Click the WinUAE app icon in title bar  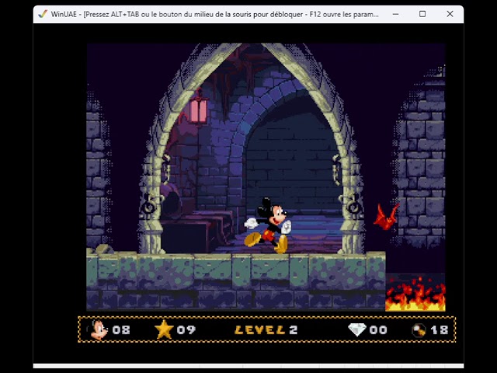(43, 14)
